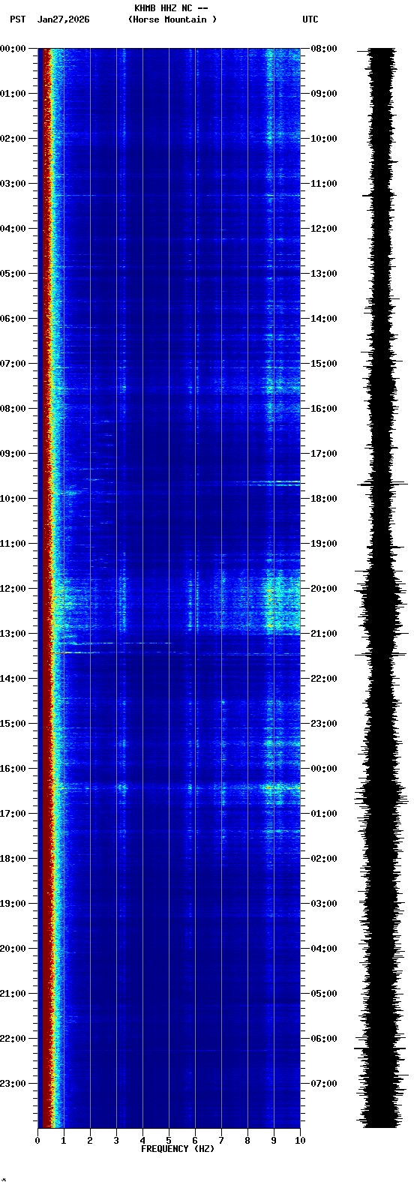Click the 17:00 UTC time label on right
This screenshot has width=414, height=1188.
(324, 454)
